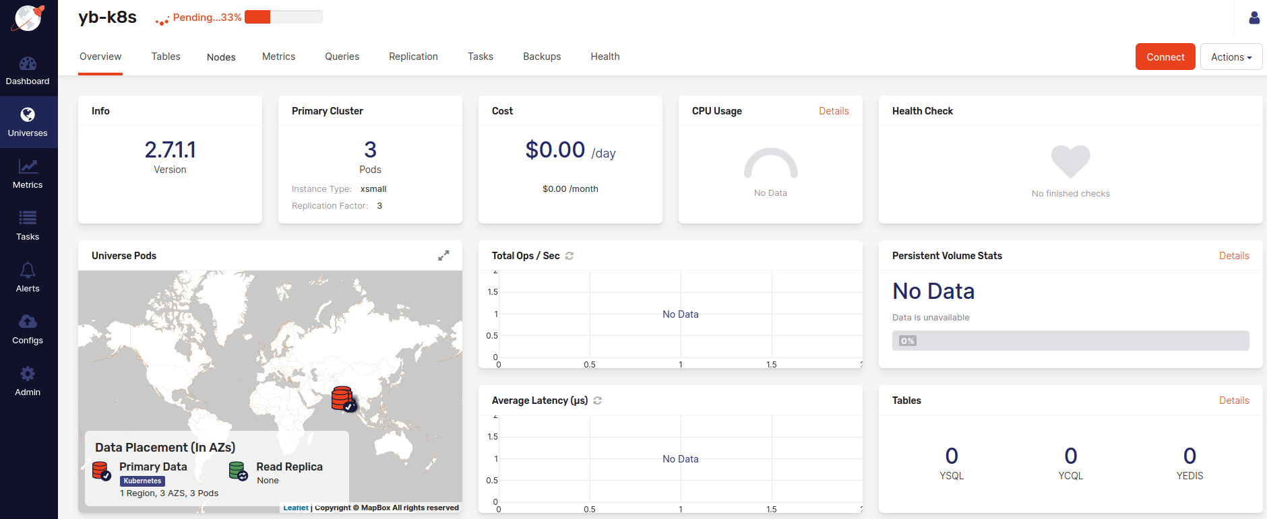Open CPU Usage Details link
The width and height of the screenshot is (1267, 519).
tap(834, 111)
